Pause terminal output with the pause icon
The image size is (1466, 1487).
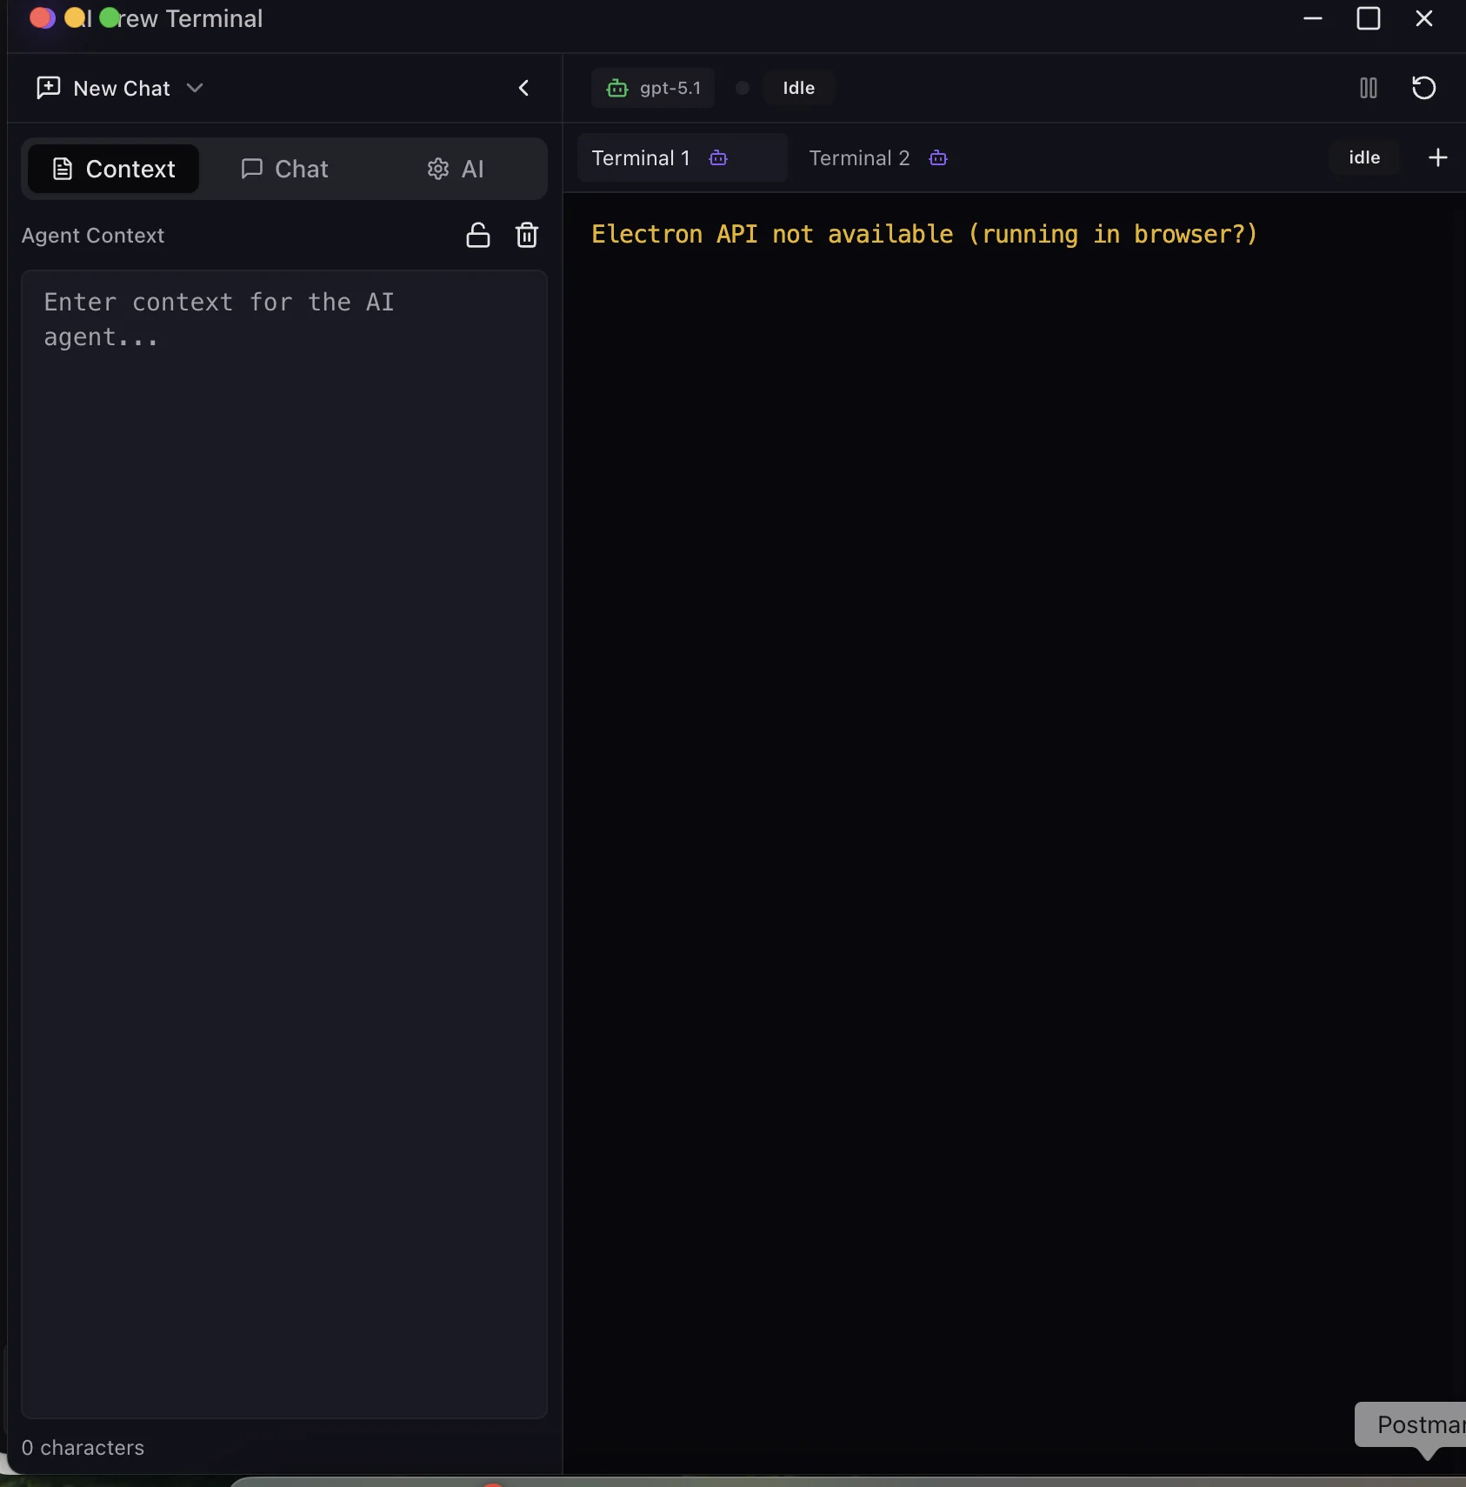(1368, 88)
